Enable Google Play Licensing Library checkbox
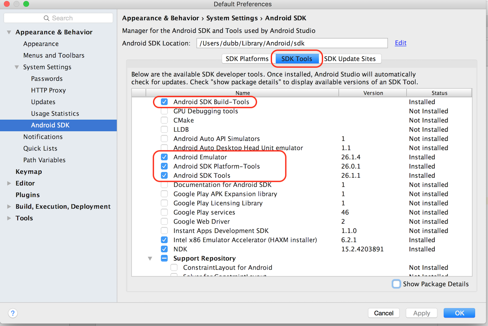The width and height of the screenshot is (488, 326). click(164, 203)
